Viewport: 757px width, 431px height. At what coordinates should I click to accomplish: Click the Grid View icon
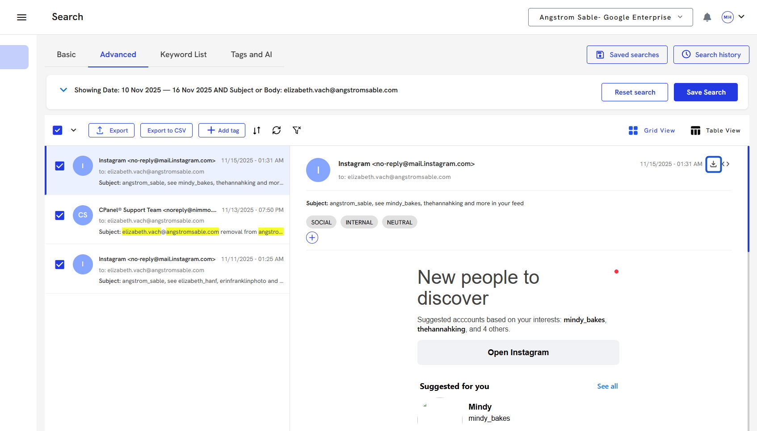[633, 131]
